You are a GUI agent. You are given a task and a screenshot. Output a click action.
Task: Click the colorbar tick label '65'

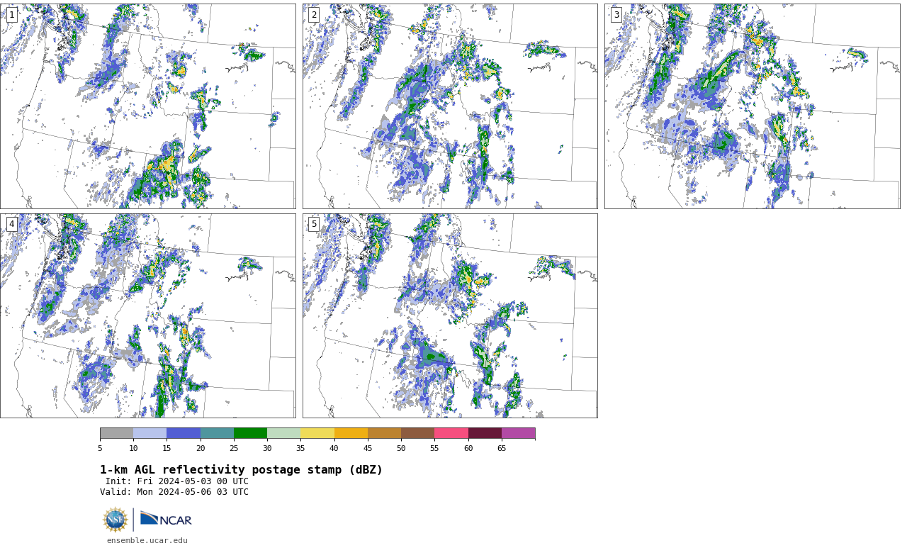point(502,448)
